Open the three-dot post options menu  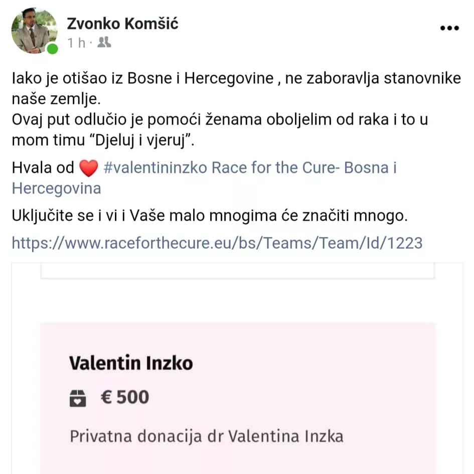click(x=449, y=28)
